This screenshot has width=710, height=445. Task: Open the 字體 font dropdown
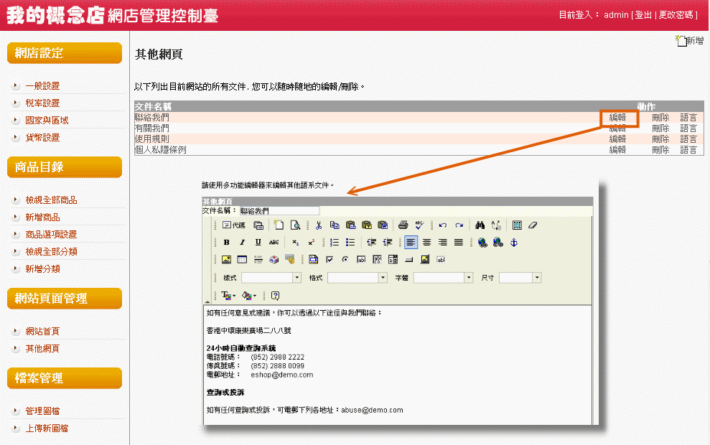(469, 278)
